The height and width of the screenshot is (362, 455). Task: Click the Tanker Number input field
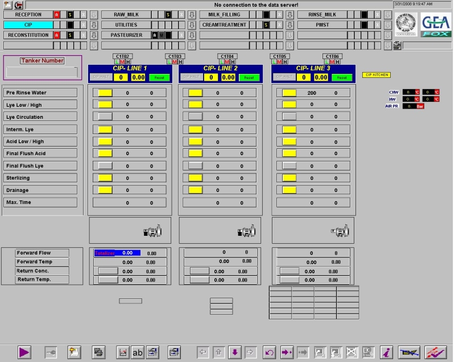pos(42,72)
